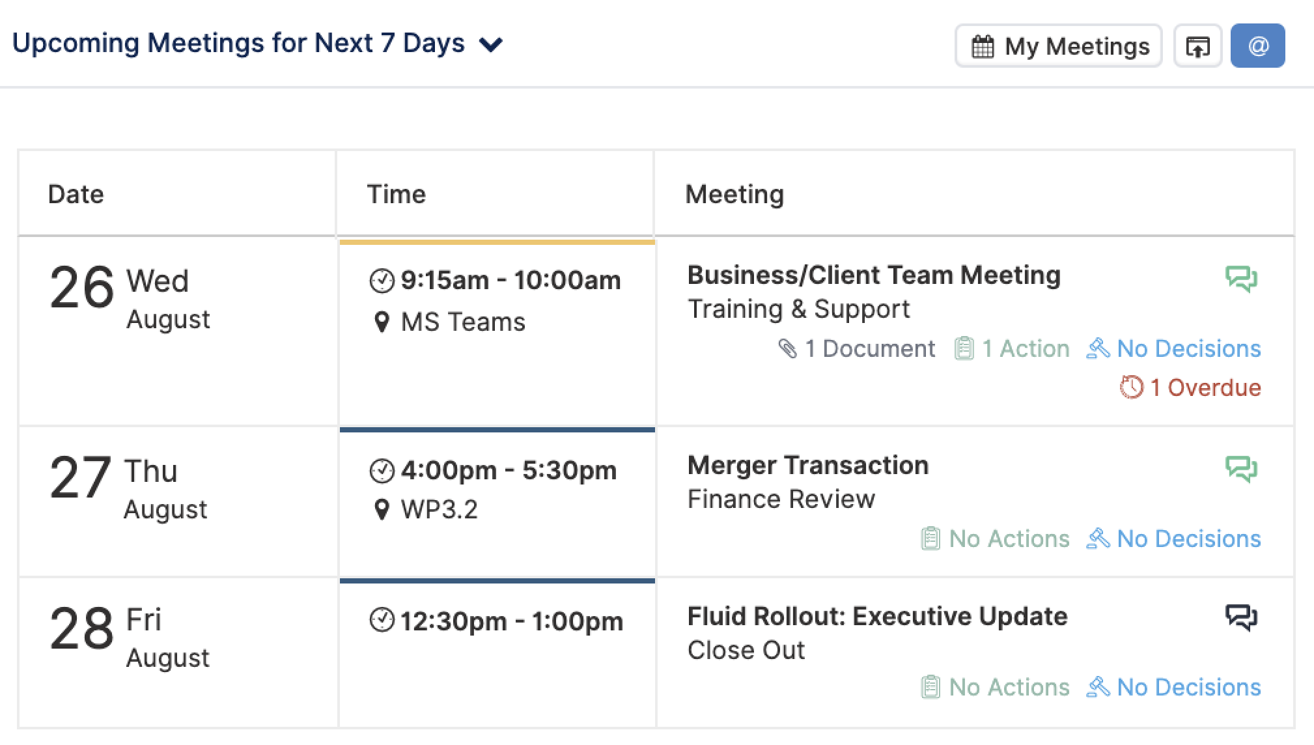Open Merger Transaction meeting title
Viewport: 1314px width, 745px height.
tap(808, 465)
